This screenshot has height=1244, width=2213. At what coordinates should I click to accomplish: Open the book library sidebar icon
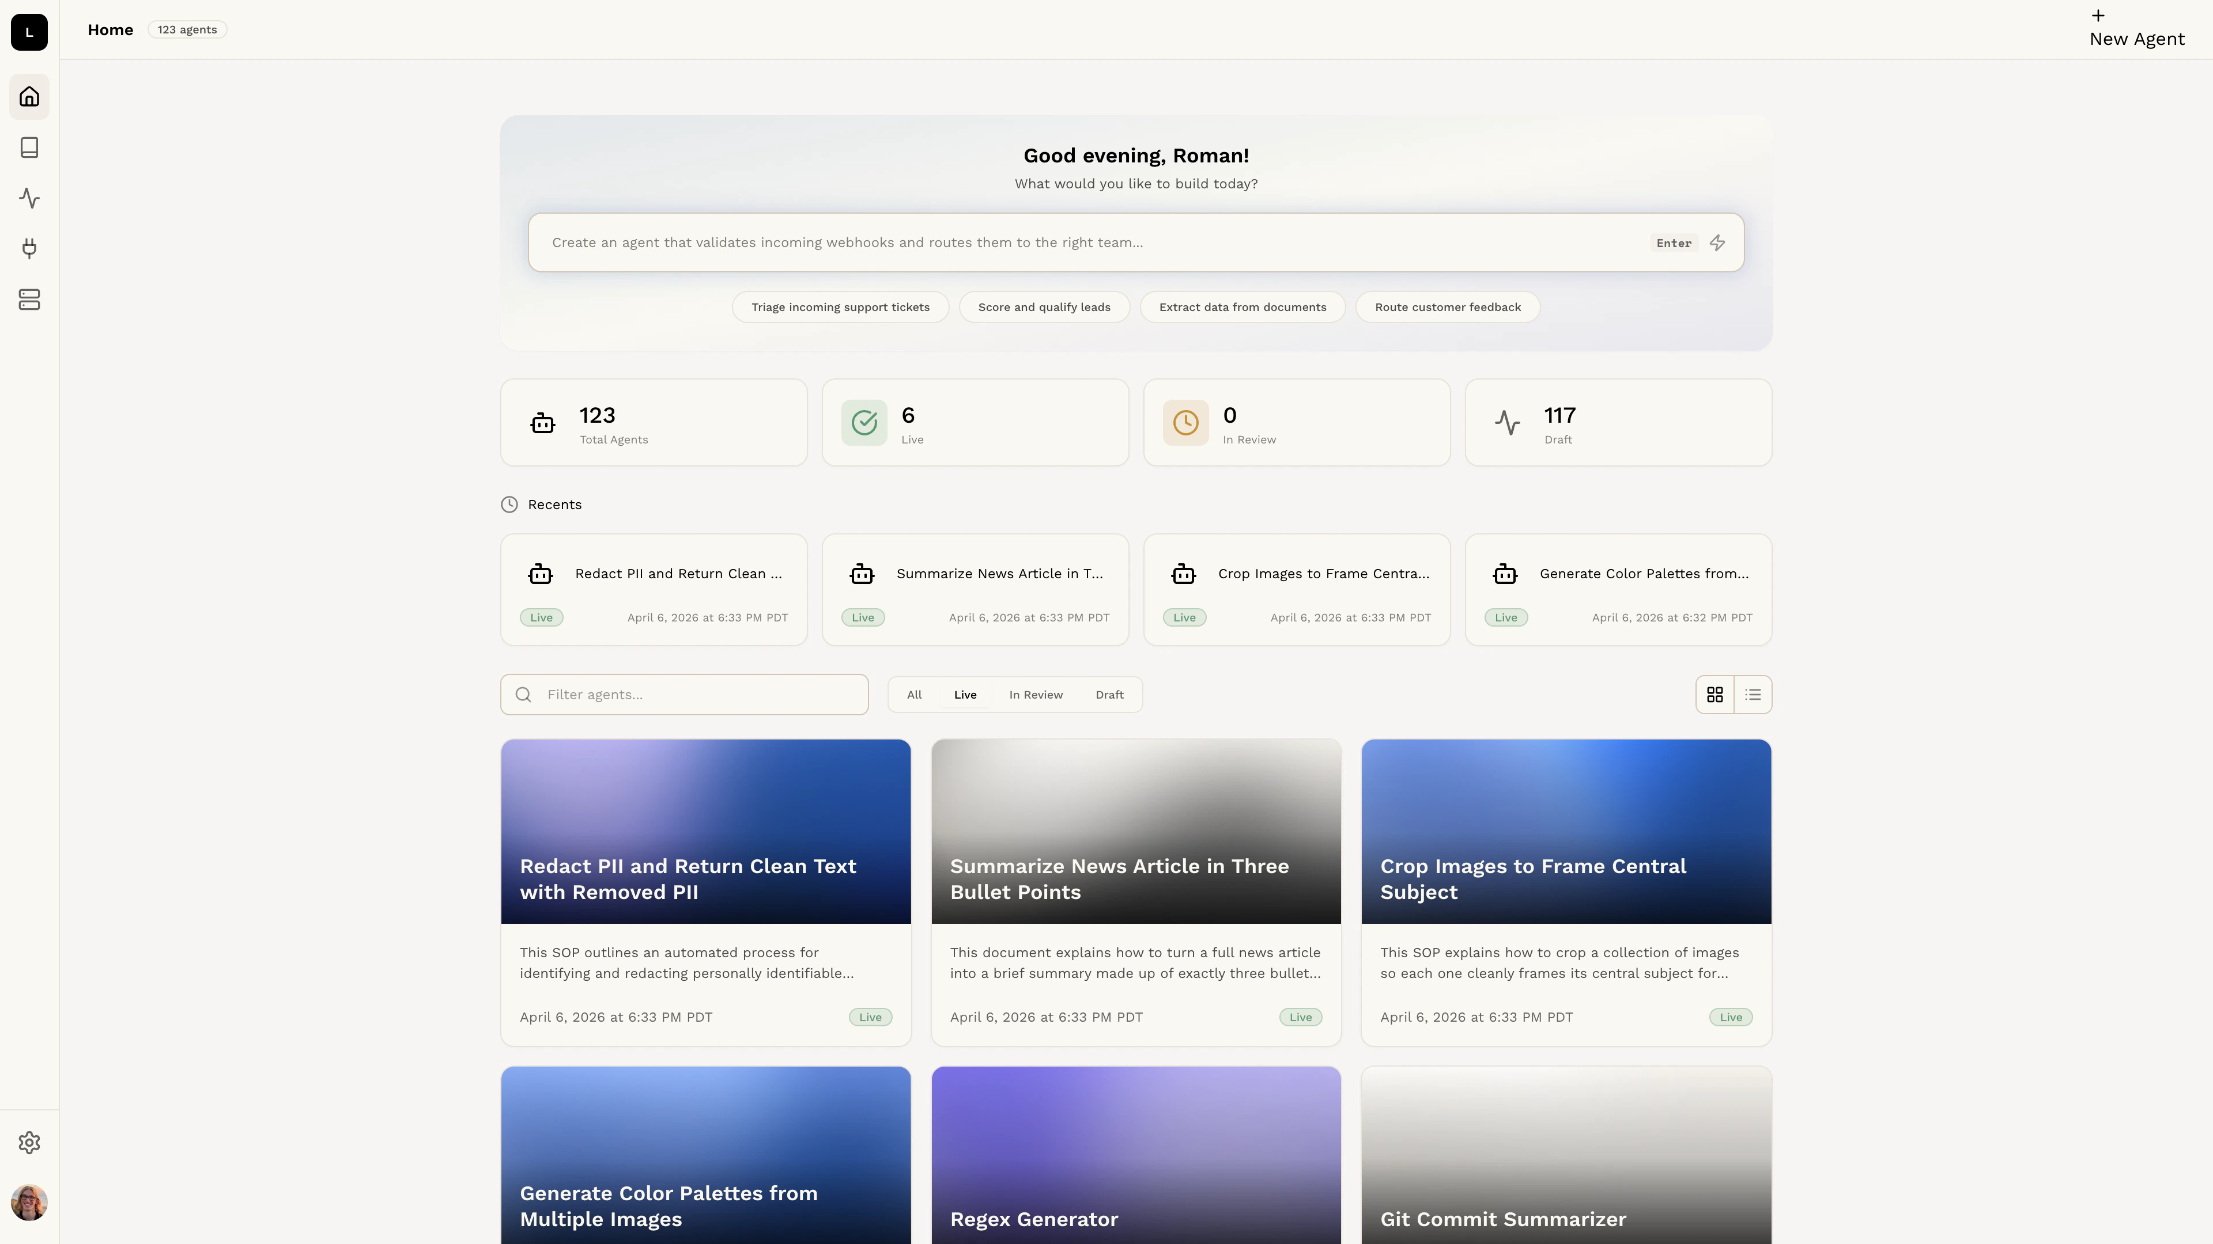coord(29,147)
